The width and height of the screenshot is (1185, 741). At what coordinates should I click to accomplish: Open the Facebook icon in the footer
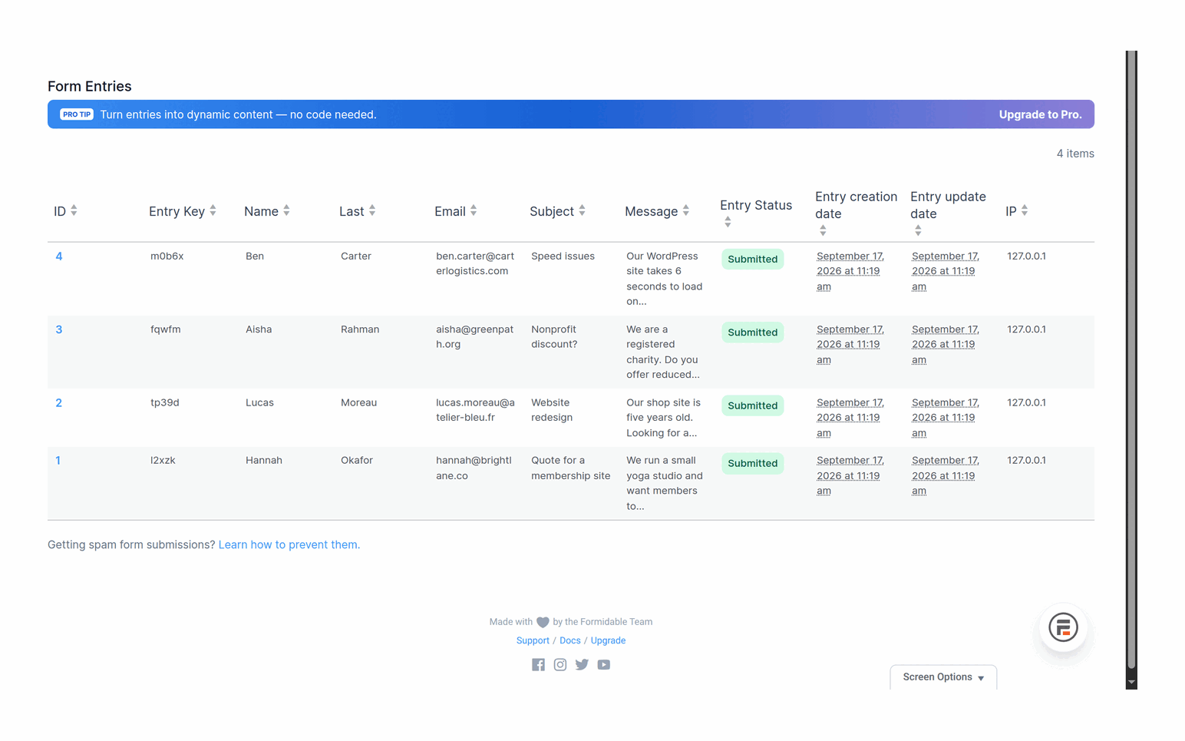click(538, 665)
